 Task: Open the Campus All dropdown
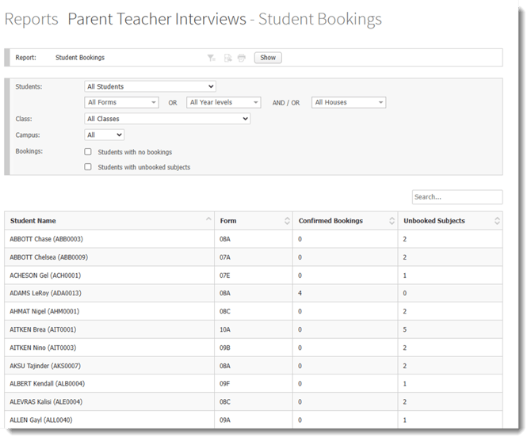tap(104, 135)
